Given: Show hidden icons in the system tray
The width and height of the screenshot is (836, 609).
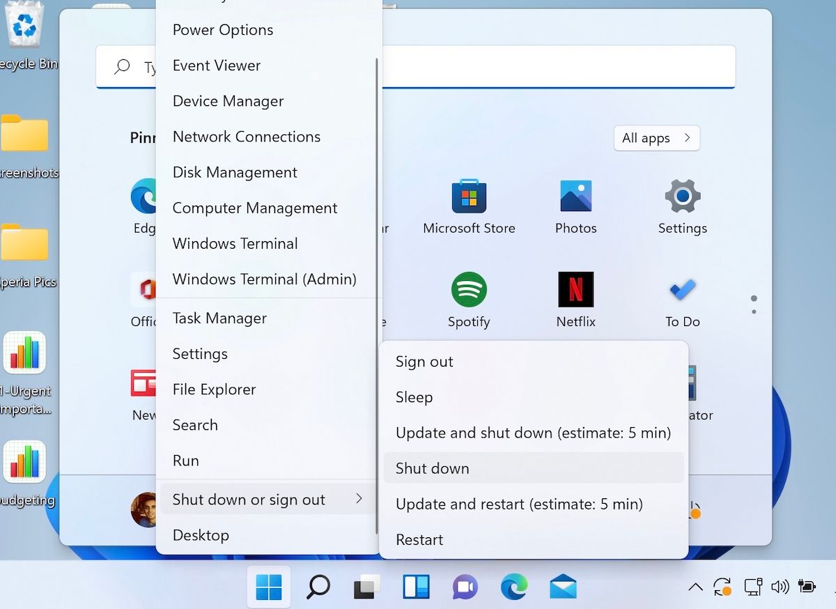Looking at the screenshot, I should click(x=695, y=587).
